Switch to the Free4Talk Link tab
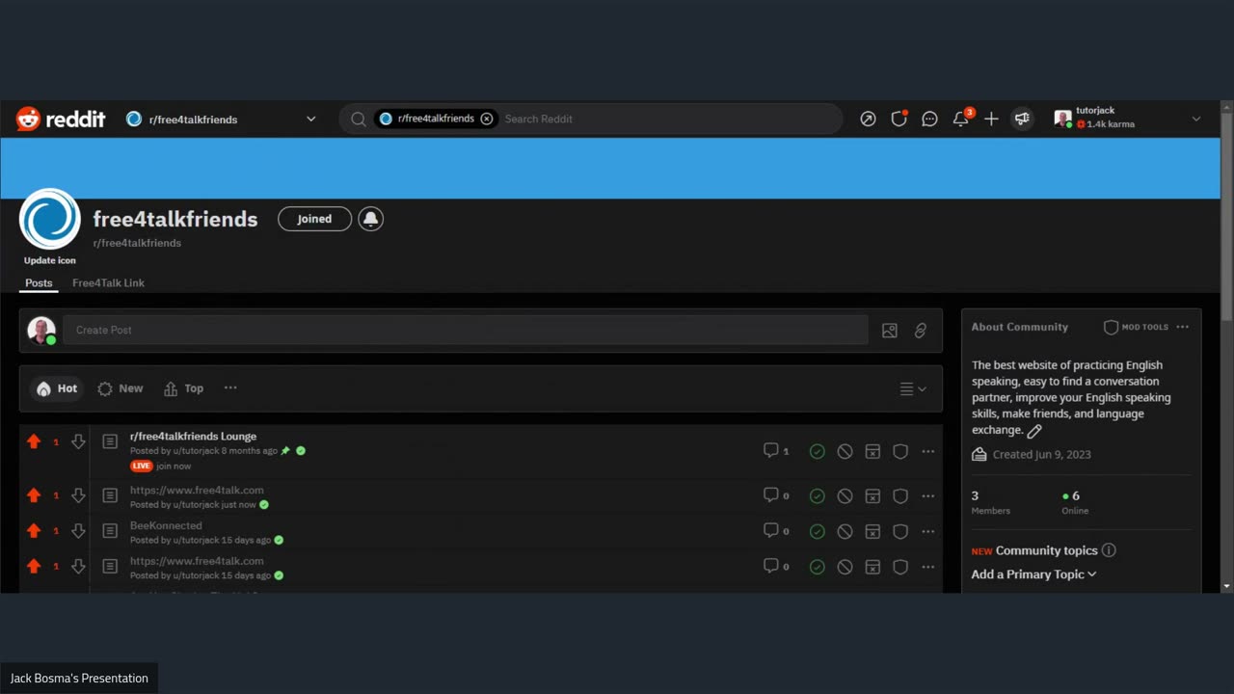1234x694 pixels. coord(108,282)
